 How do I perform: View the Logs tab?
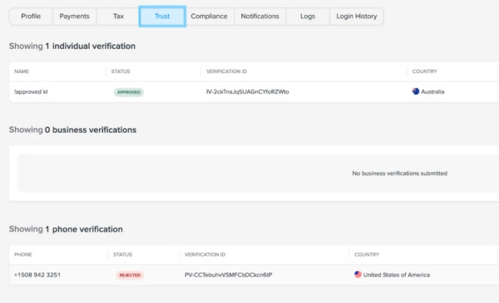pyautogui.click(x=308, y=17)
